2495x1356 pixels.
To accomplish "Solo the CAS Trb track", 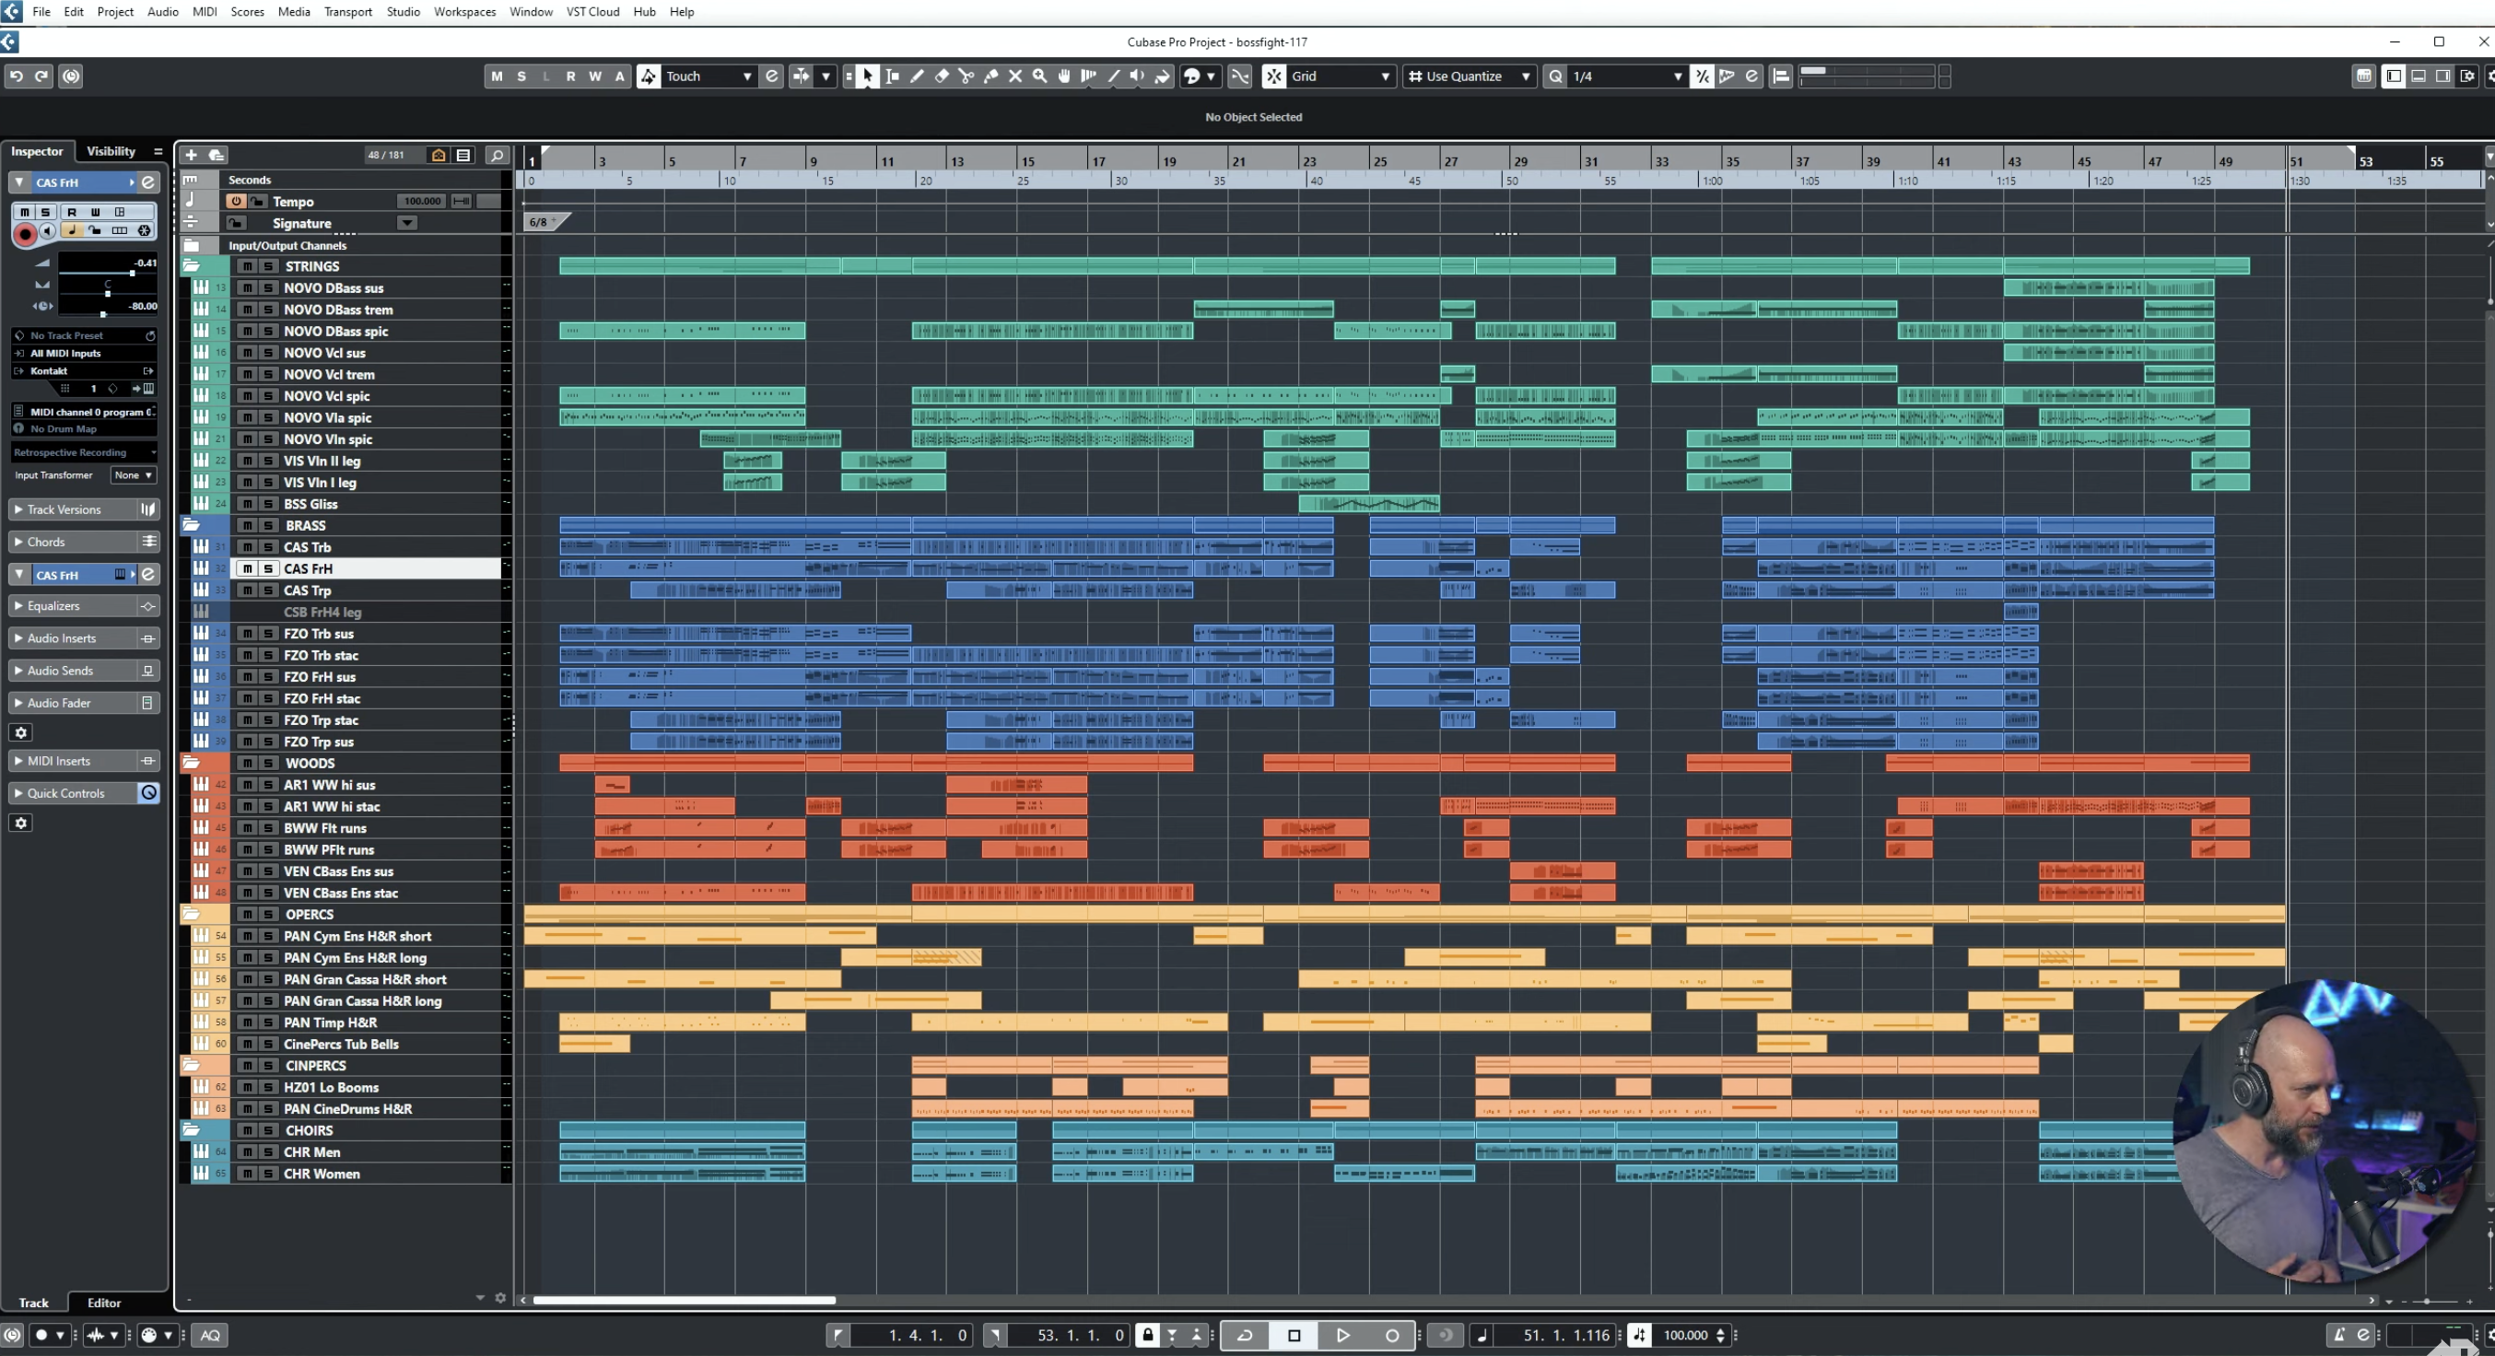I will 268,547.
